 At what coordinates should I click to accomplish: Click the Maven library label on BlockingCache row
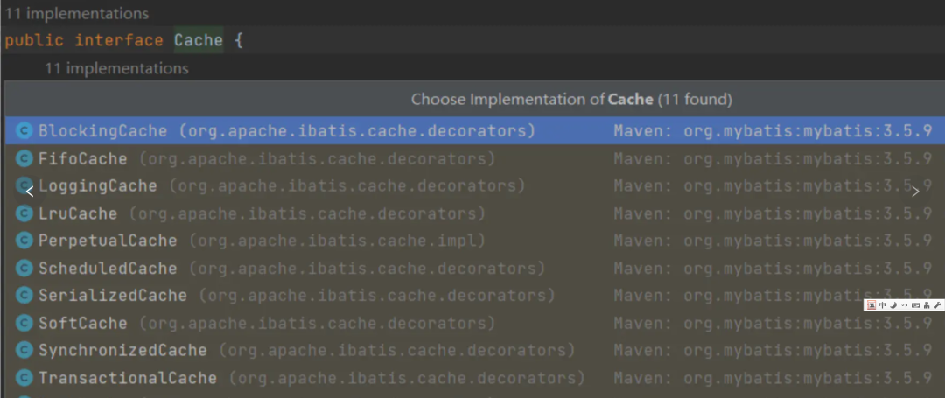click(x=773, y=130)
